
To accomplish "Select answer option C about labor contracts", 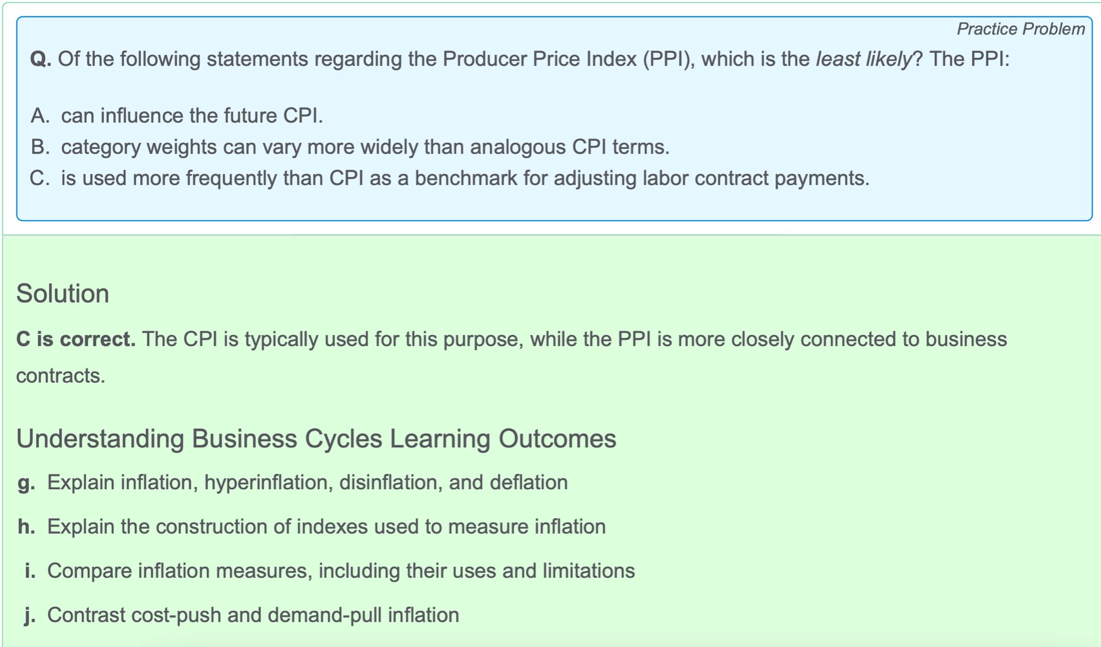I will coord(465,178).
